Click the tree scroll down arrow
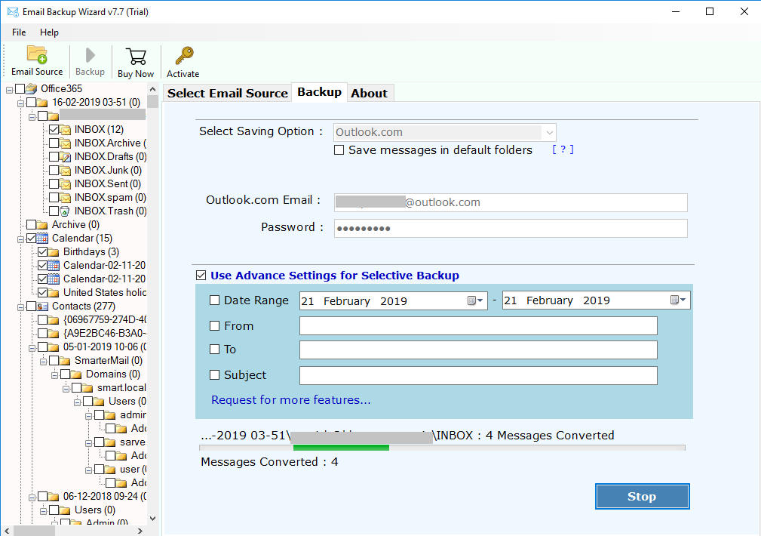Viewport: 761px width, 536px height. (153, 519)
